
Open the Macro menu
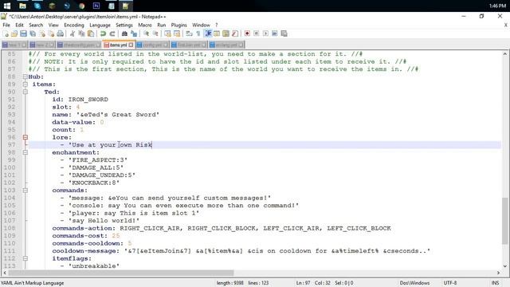(x=145, y=25)
